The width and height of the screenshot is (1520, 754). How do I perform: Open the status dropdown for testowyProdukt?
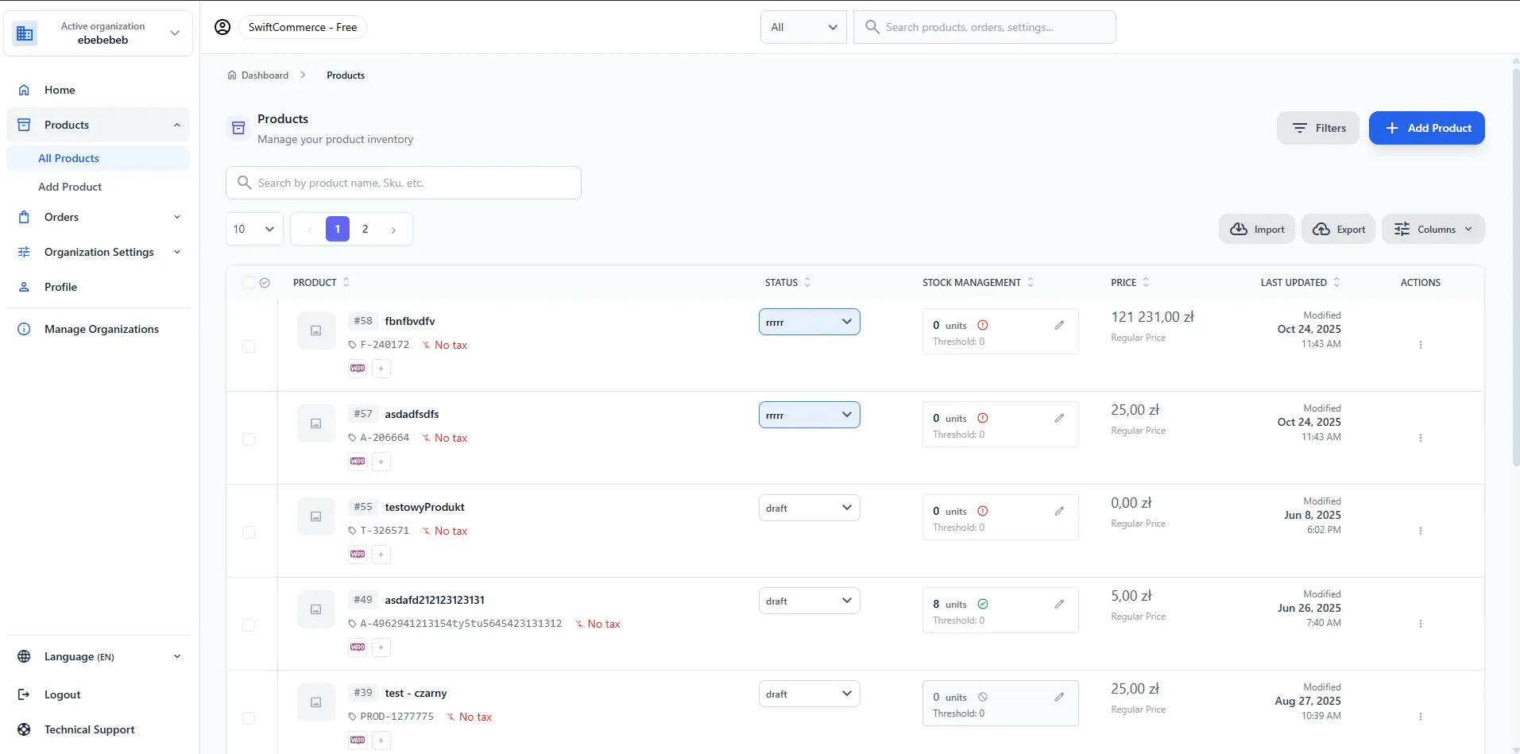coord(809,507)
